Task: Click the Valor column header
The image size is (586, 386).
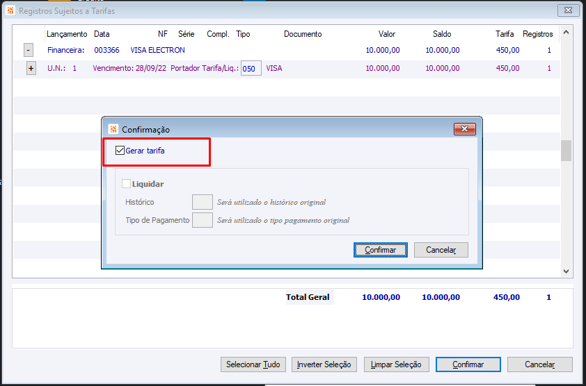Action: click(x=387, y=34)
